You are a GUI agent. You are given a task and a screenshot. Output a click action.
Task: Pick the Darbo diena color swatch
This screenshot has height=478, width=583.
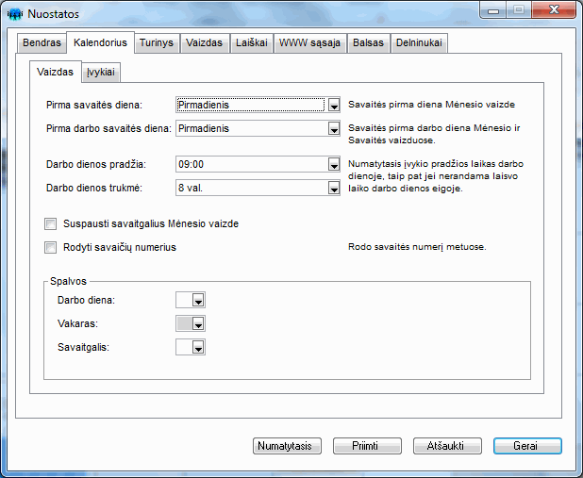(191, 301)
